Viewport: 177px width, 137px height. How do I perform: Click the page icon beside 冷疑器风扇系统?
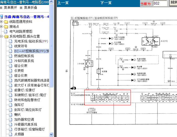(x=11, y=124)
